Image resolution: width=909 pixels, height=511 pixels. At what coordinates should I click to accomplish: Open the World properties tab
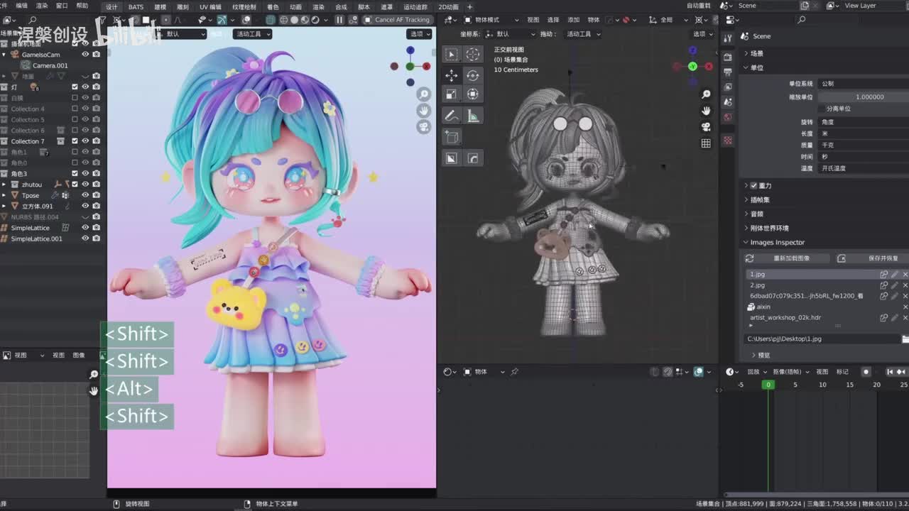[728, 117]
